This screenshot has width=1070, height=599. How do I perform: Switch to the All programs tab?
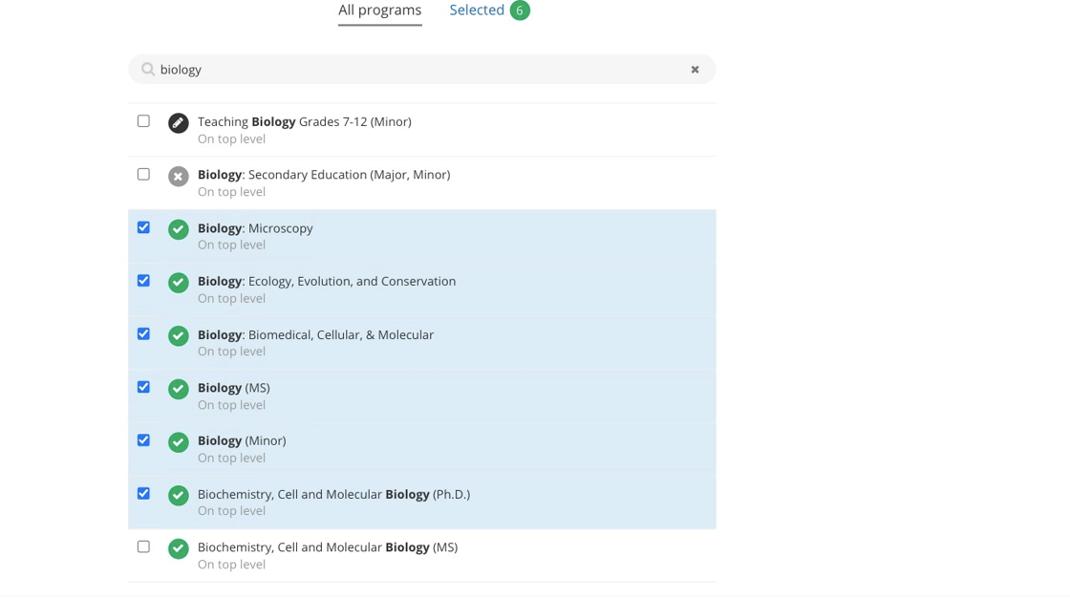[379, 11]
